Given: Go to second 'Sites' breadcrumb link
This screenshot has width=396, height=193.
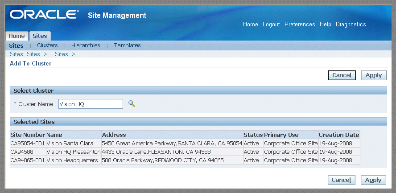Looking at the screenshot, I should [x=62, y=54].
